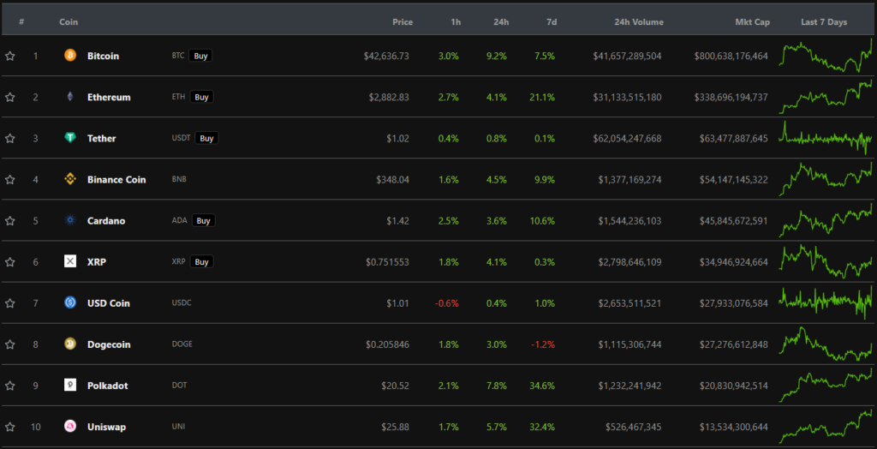
Task: Sort by the Mkt Cap column header
Action: tap(751, 22)
